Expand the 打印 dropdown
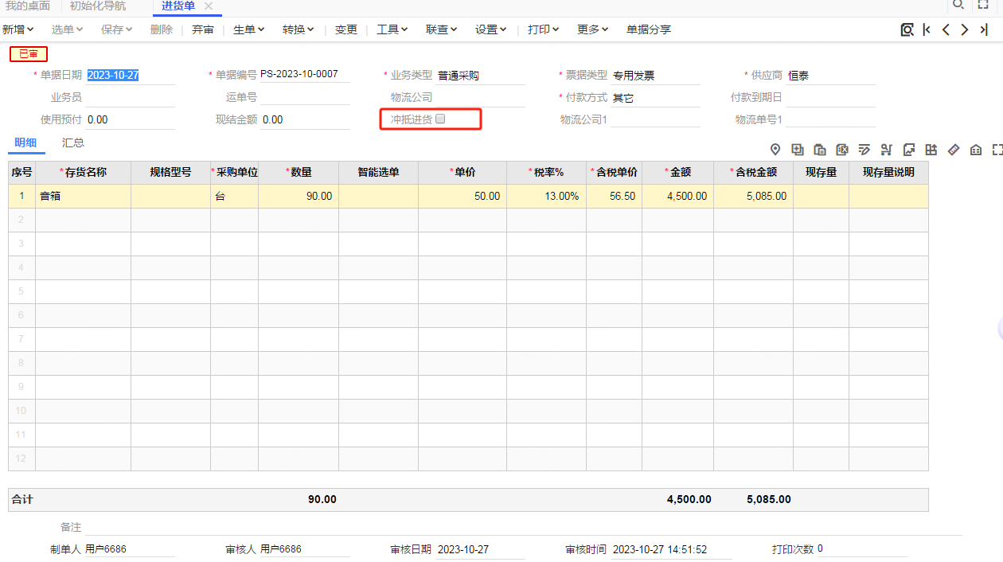Screen dimensions: 1003x562 click(x=544, y=29)
